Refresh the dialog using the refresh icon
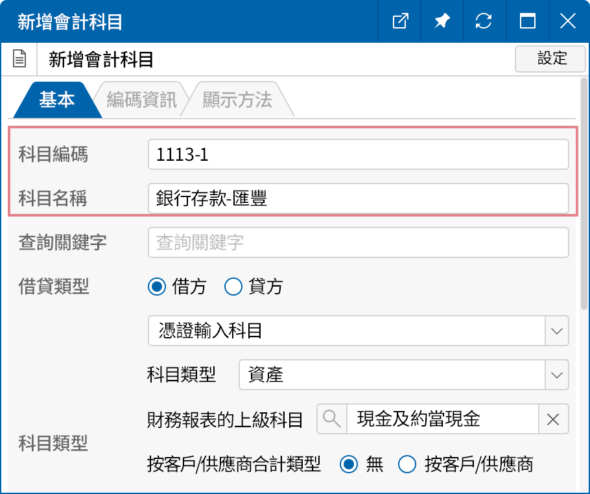Image resolution: width=590 pixels, height=494 pixels. (x=485, y=21)
